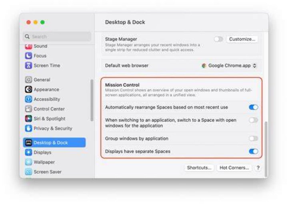Click Privacy & Security hand icon
This screenshot has width=288, height=204.
[28, 128]
